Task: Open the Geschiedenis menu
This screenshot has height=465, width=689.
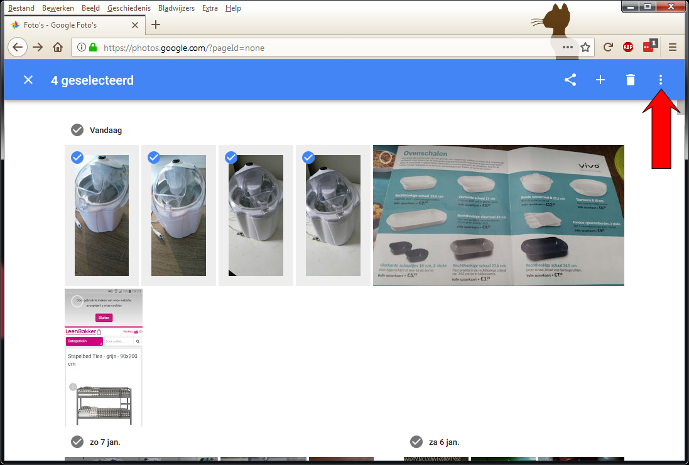Action: tap(129, 8)
